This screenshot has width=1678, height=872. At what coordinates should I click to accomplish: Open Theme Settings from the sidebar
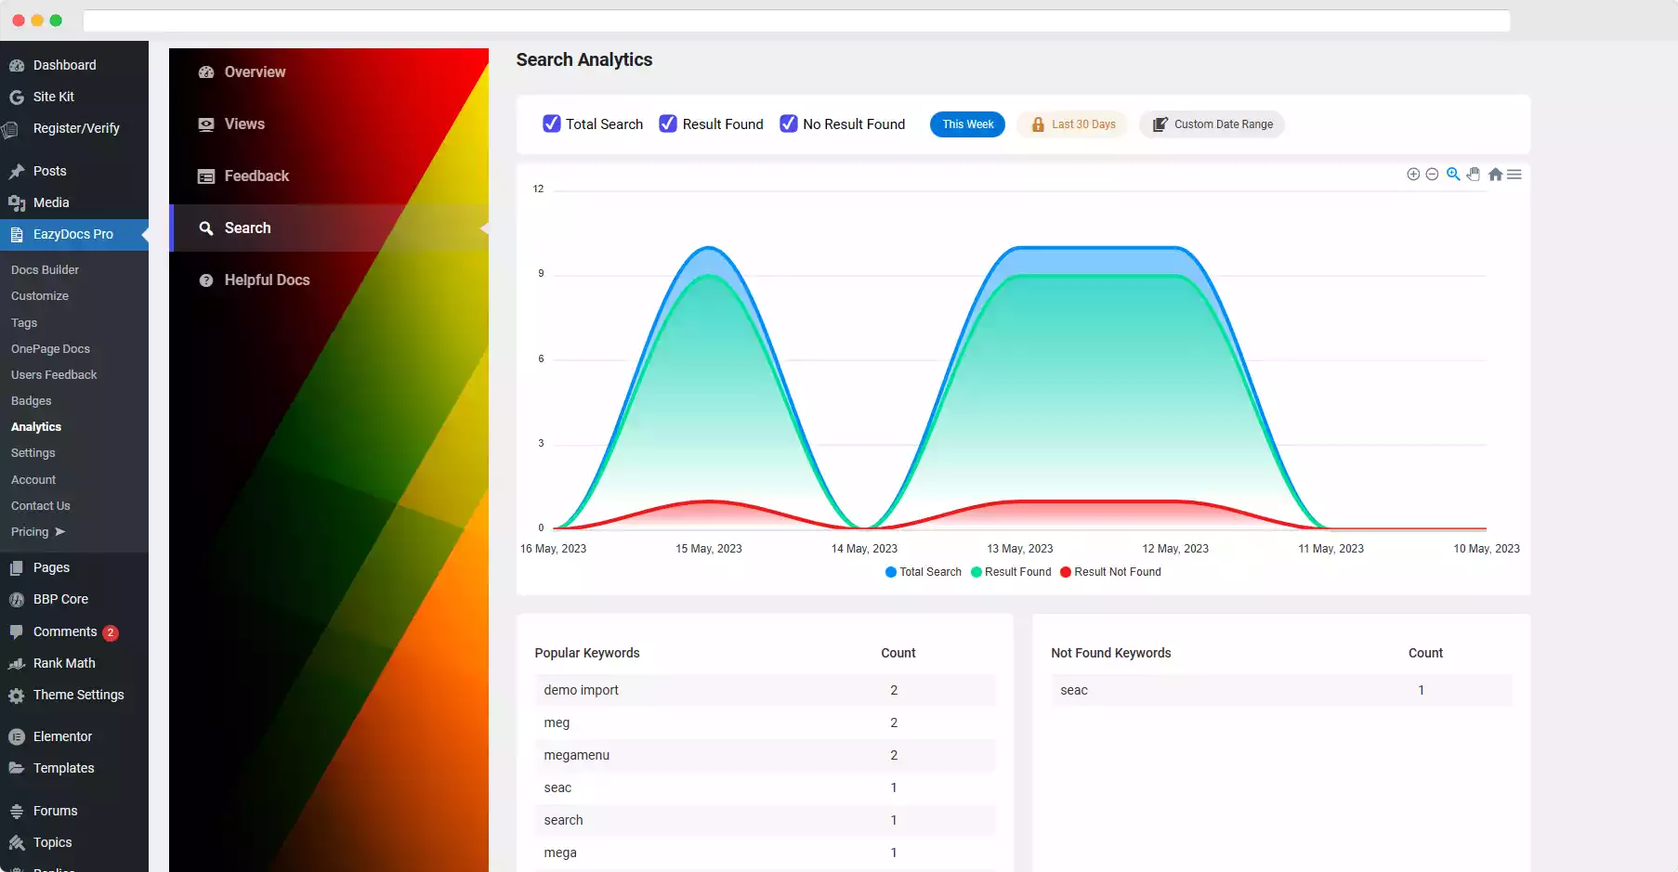78,695
